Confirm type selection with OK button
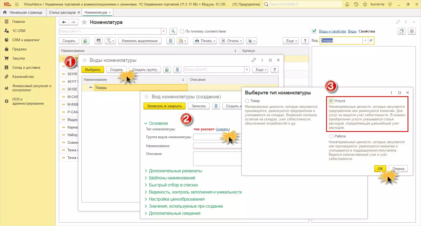The width and height of the screenshot is (421, 226). coord(380,169)
